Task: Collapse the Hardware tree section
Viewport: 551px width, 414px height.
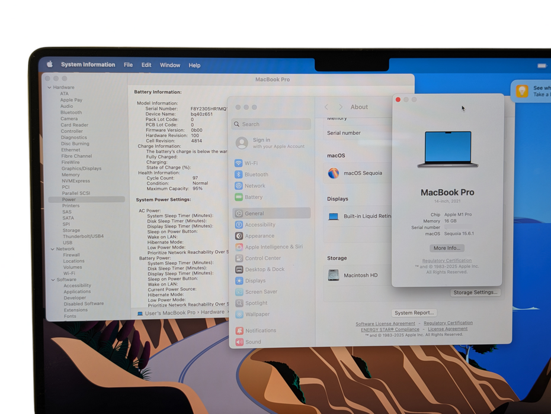Action: (50, 88)
